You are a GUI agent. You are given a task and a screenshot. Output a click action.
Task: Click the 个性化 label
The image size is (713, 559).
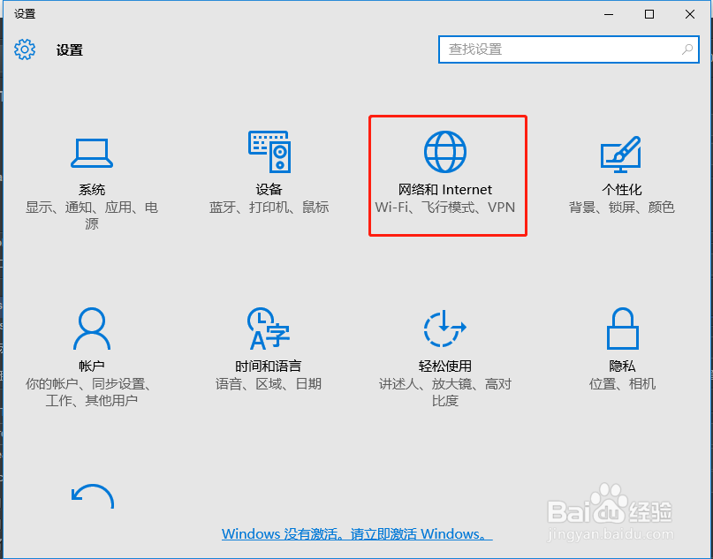click(622, 190)
